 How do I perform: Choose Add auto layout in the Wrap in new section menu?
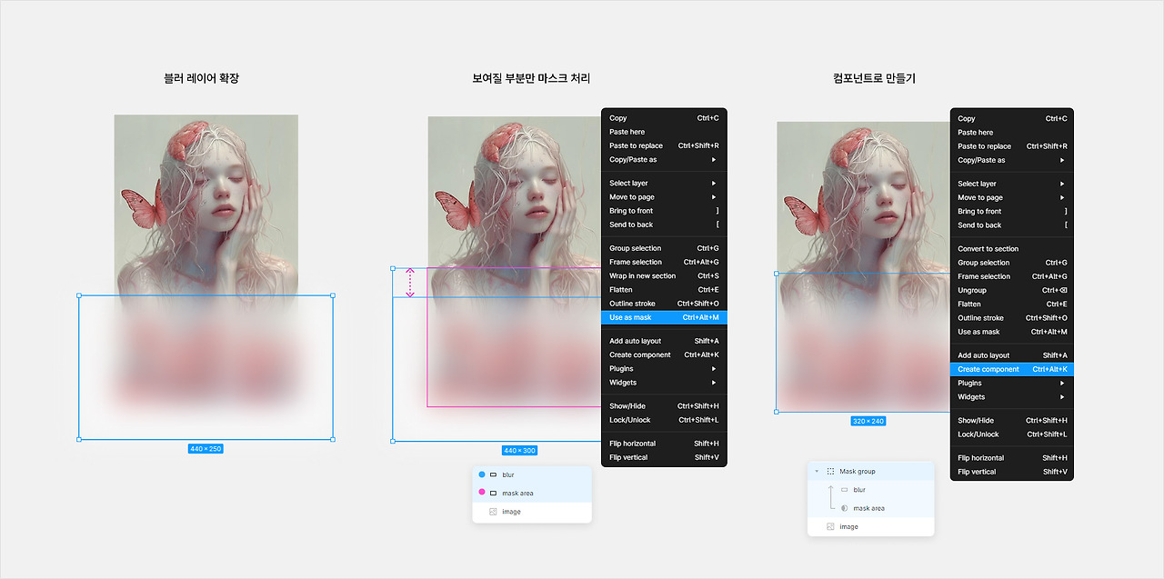pyautogui.click(x=664, y=341)
